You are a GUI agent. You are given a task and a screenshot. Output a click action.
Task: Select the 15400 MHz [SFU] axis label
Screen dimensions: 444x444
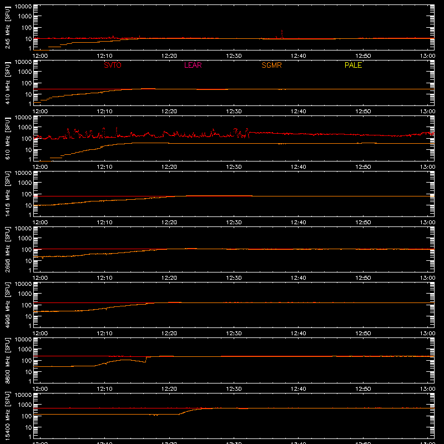click(x=8, y=416)
